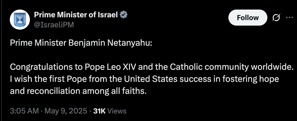
Task: Open the 3:05 AM timestamp link
Action: click(24, 111)
